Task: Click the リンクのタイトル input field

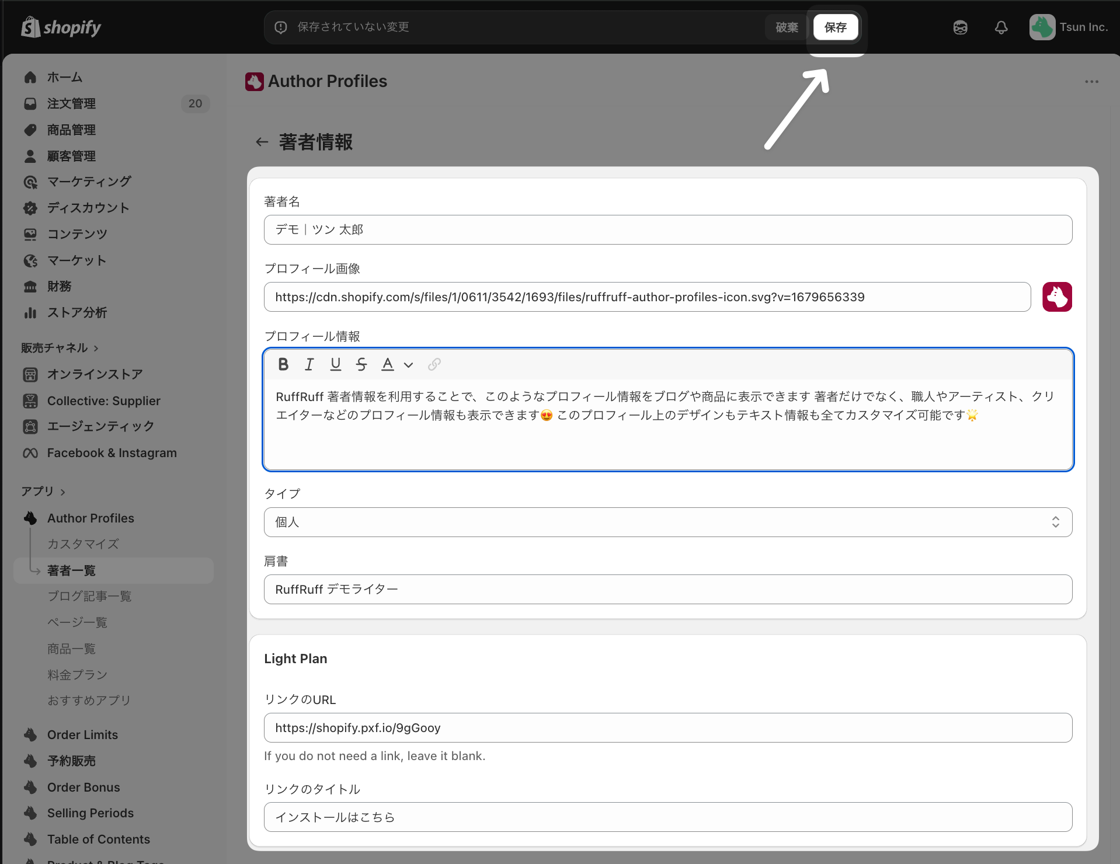Action: (667, 817)
